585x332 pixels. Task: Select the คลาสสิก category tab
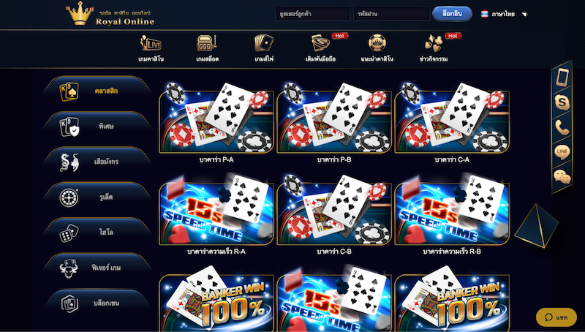[x=97, y=91]
